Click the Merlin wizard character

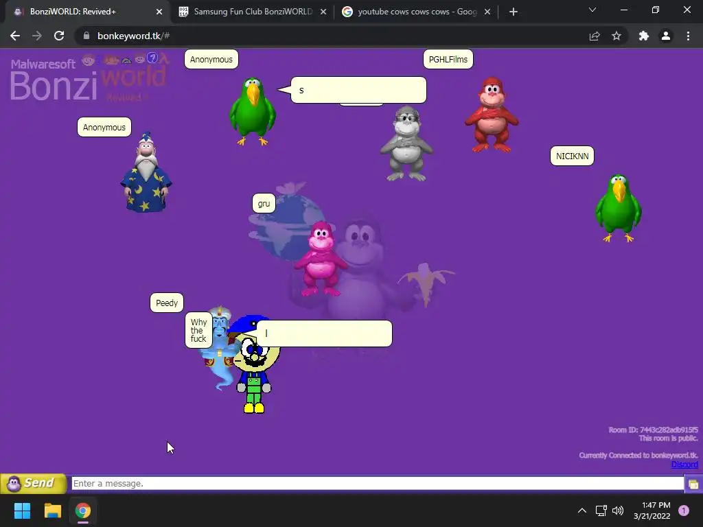146,172
